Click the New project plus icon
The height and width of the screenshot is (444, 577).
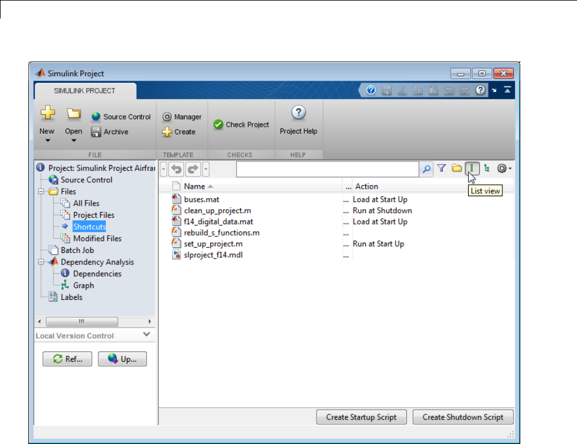point(47,113)
